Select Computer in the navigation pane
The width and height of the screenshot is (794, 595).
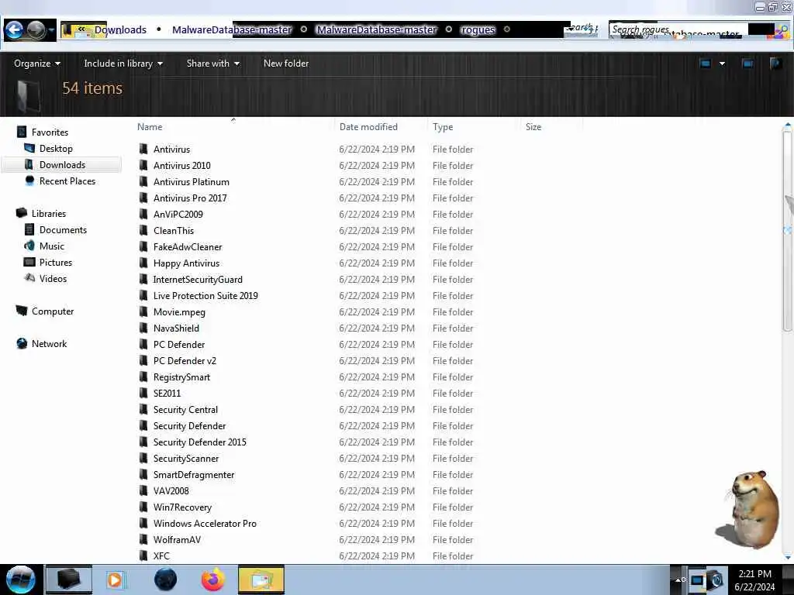point(53,311)
